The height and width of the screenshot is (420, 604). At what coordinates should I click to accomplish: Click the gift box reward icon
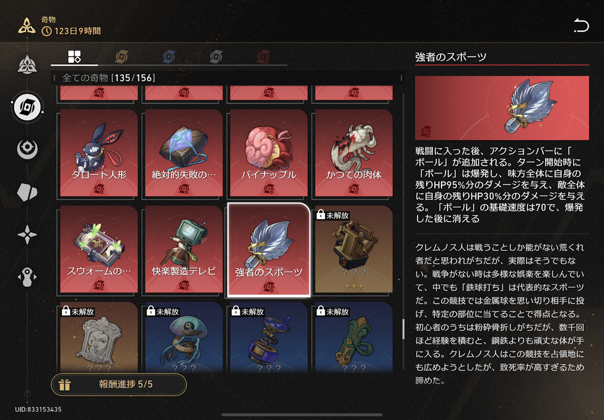pyautogui.click(x=64, y=385)
